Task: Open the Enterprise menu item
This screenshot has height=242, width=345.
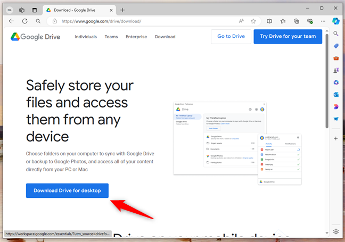Action: click(x=136, y=37)
